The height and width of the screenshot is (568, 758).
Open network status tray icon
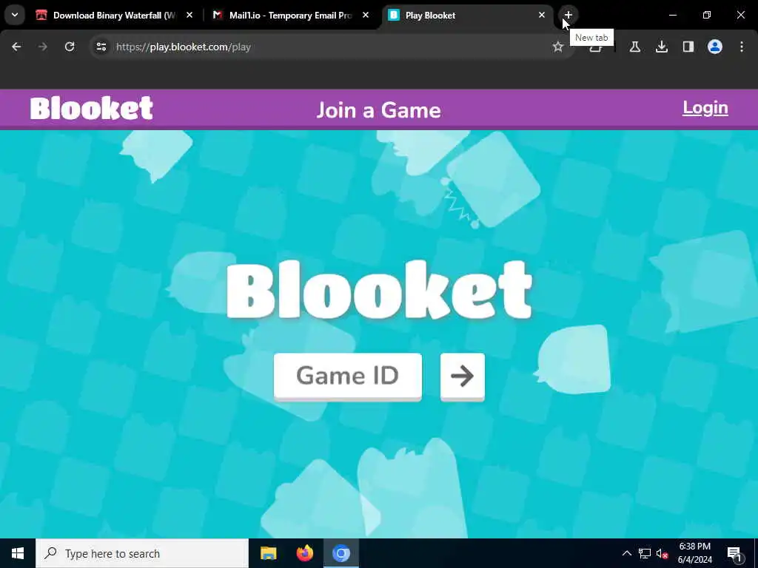point(645,553)
